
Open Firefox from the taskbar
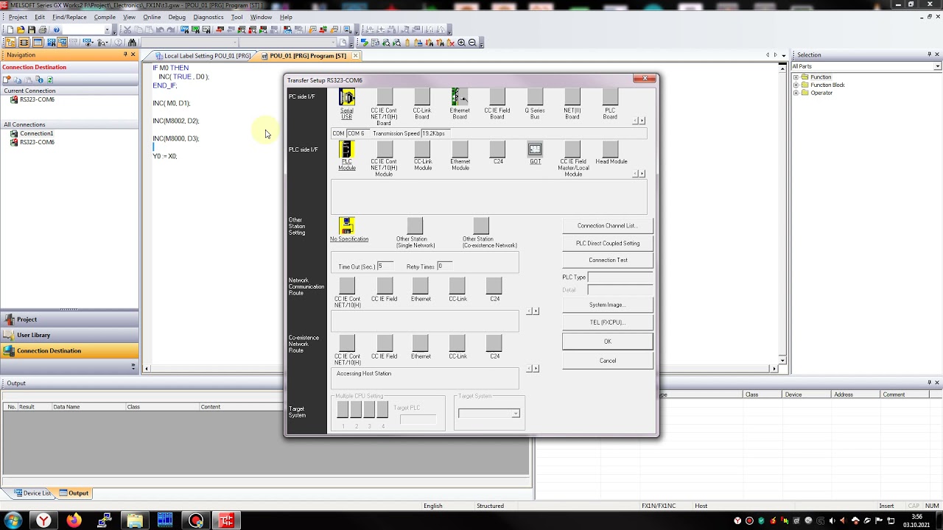tap(74, 520)
